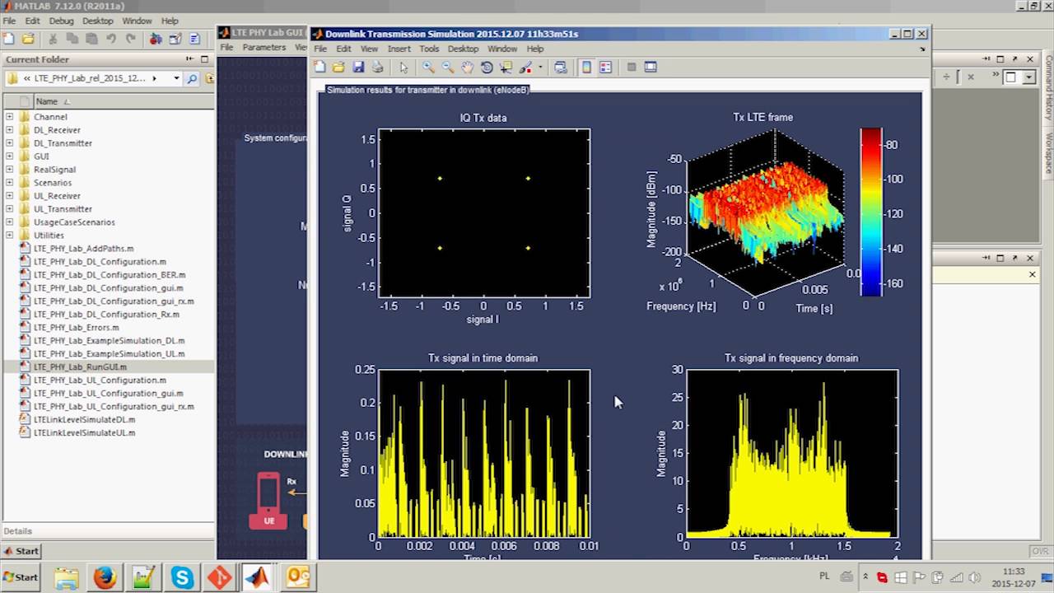This screenshot has width=1054, height=593.
Task: Toggle the Insert Colorbar toolbar button
Action: [586, 68]
